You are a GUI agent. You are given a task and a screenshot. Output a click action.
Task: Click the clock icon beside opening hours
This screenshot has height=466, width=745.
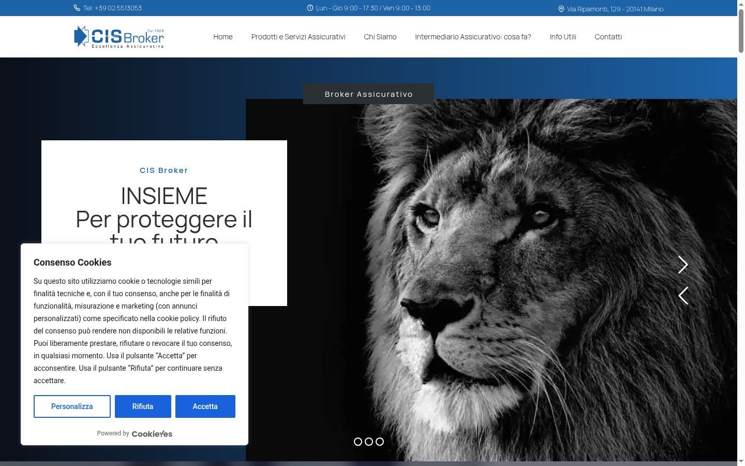[310, 8]
